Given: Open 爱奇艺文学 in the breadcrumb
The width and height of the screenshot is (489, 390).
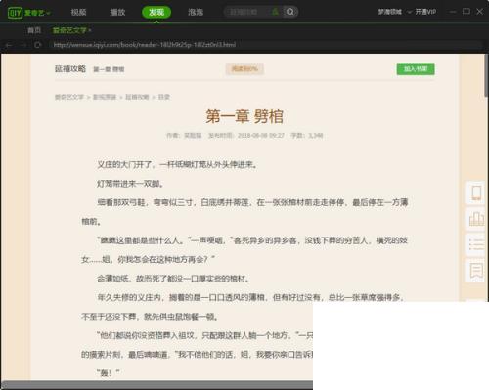Looking at the screenshot, I should (69, 97).
